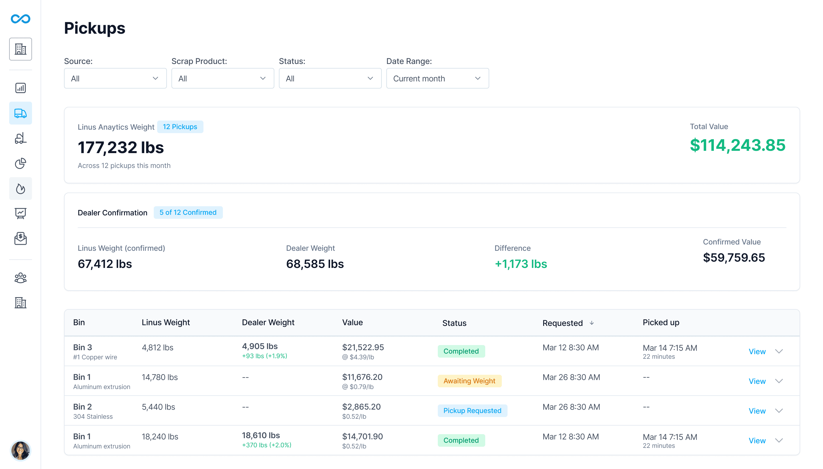This screenshot has height=469, width=823.
Task: Click View for Awaiting Weight Bin 1
Action: pyautogui.click(x=757, y=381)
